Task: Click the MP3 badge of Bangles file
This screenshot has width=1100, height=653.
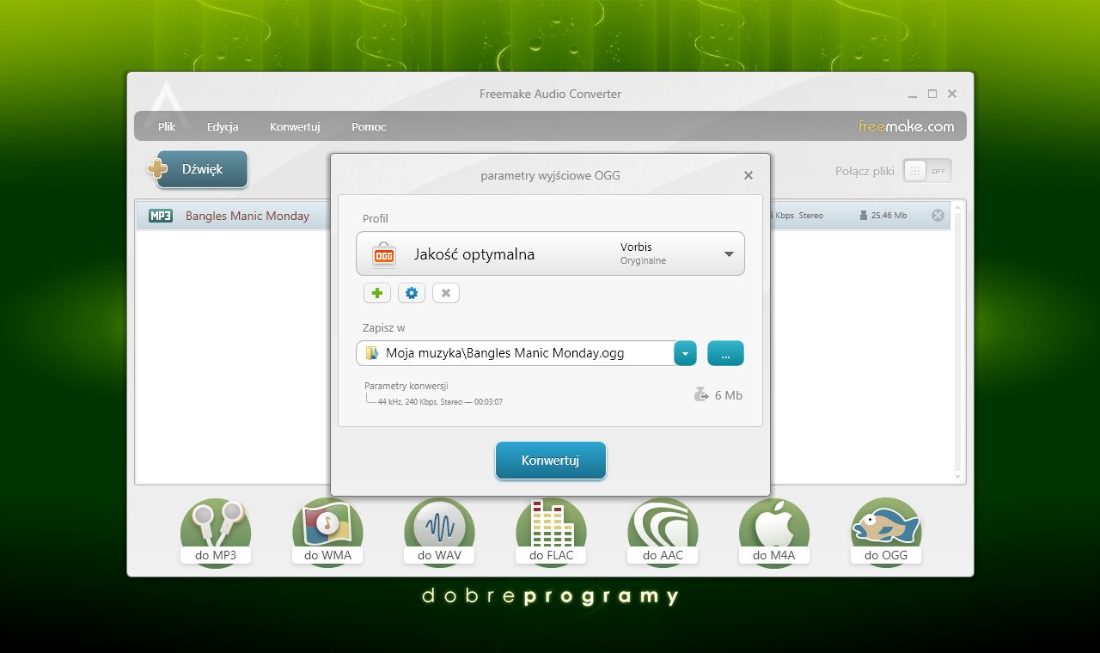Action: click(x=161, y=216)
